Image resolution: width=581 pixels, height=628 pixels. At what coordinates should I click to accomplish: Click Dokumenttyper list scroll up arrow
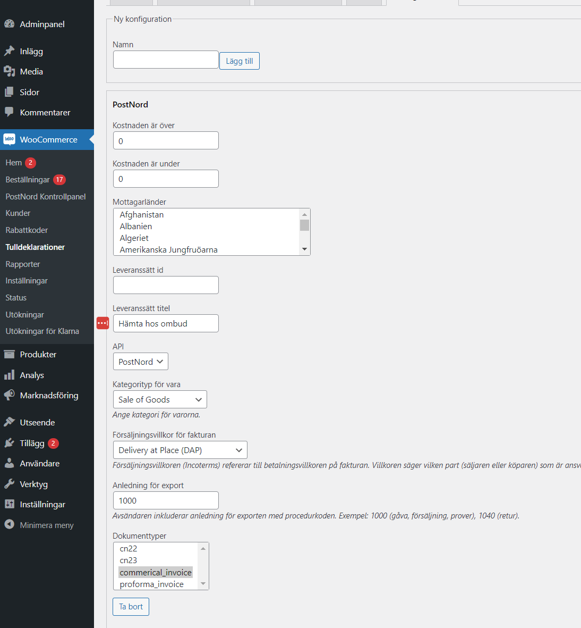tap(203, 549)
